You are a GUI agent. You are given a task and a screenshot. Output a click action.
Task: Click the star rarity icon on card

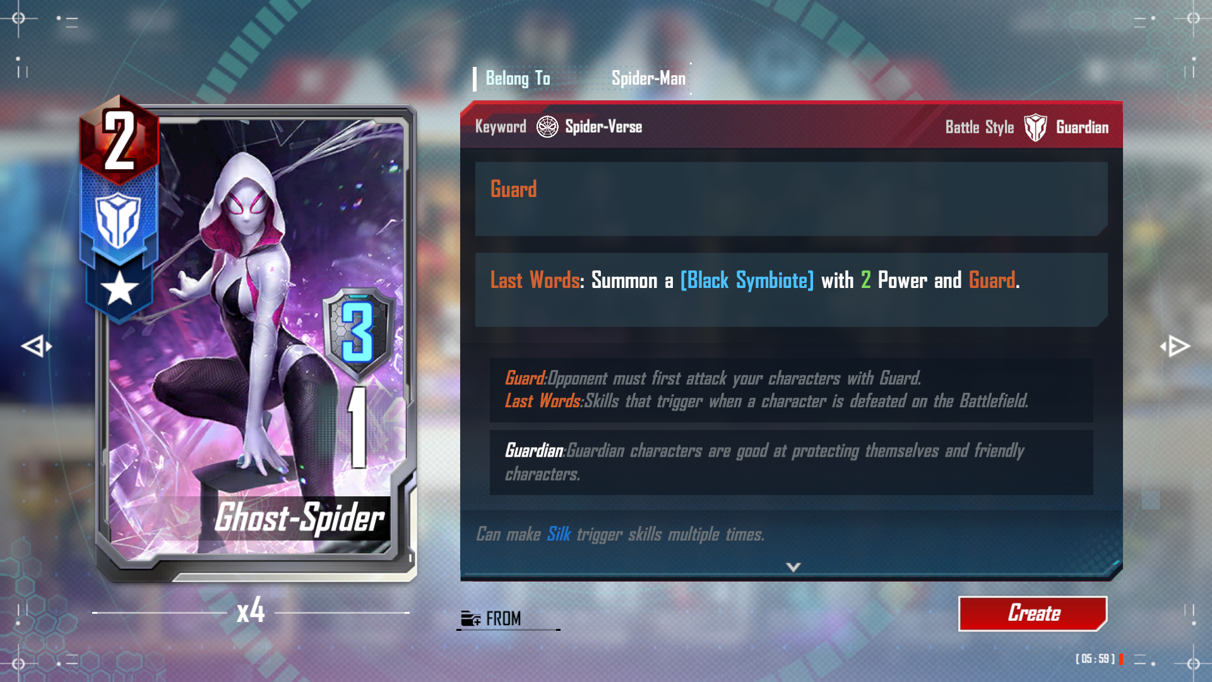119,289
